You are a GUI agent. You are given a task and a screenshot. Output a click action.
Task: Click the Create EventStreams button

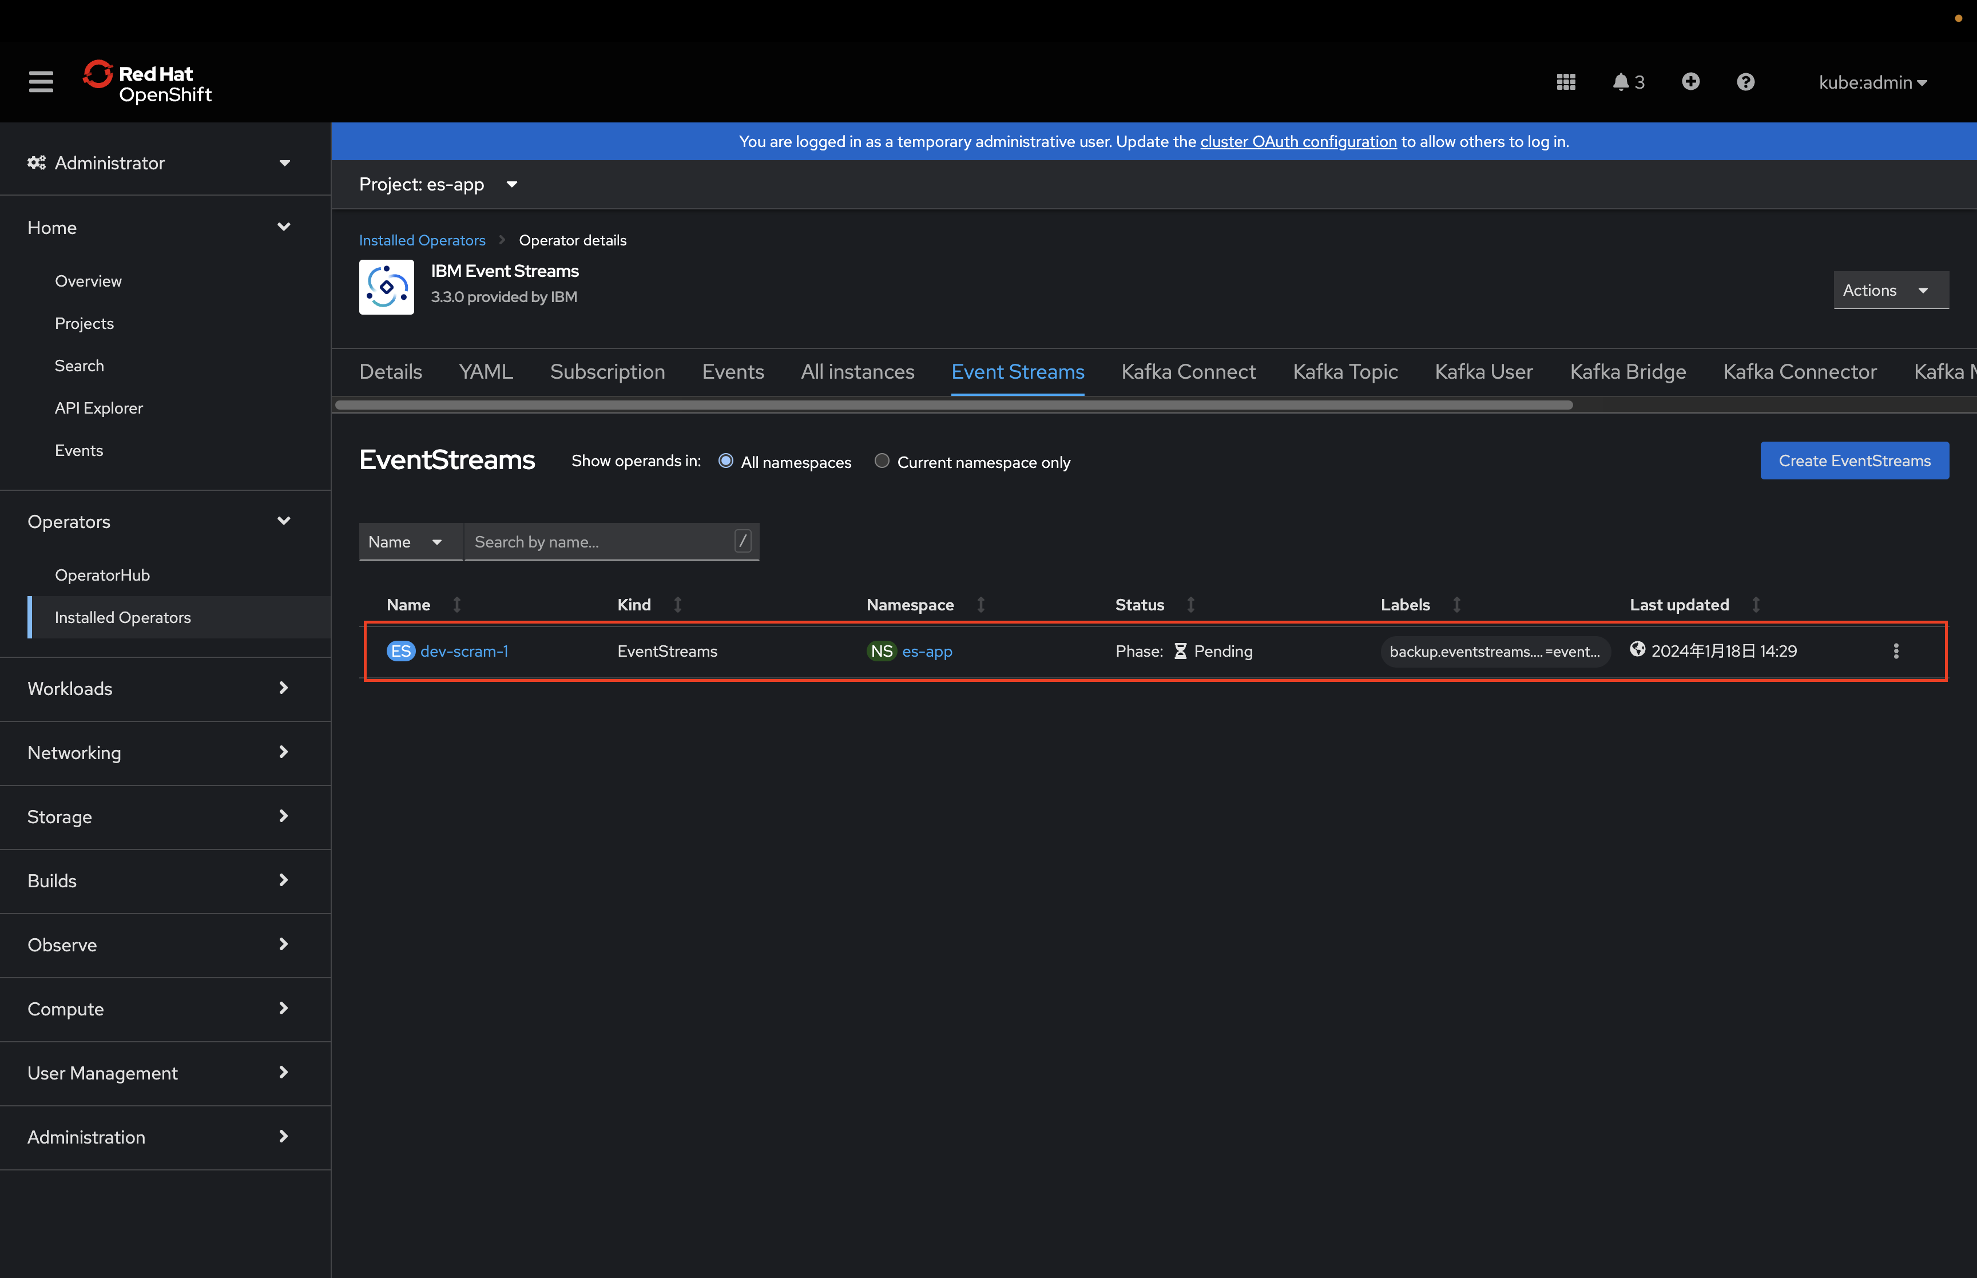click(1853, 461)
